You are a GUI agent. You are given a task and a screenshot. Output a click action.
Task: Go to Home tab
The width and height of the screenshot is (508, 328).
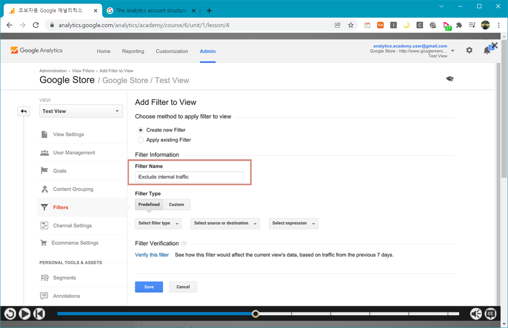point(103,51)
